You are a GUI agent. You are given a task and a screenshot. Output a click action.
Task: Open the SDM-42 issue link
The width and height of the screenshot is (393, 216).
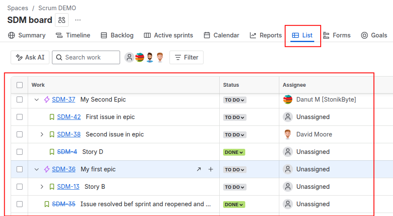tap(69, 117)
